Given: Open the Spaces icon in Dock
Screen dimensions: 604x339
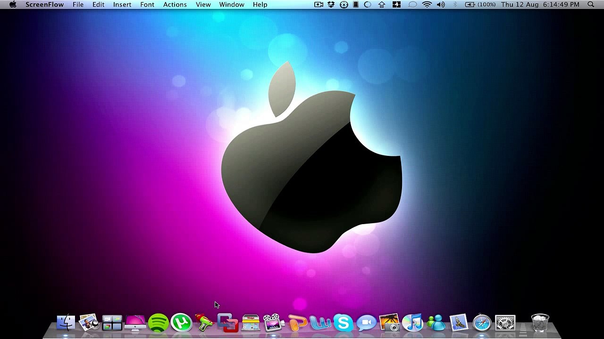Looking at the screenshot, I should point(112,323).
